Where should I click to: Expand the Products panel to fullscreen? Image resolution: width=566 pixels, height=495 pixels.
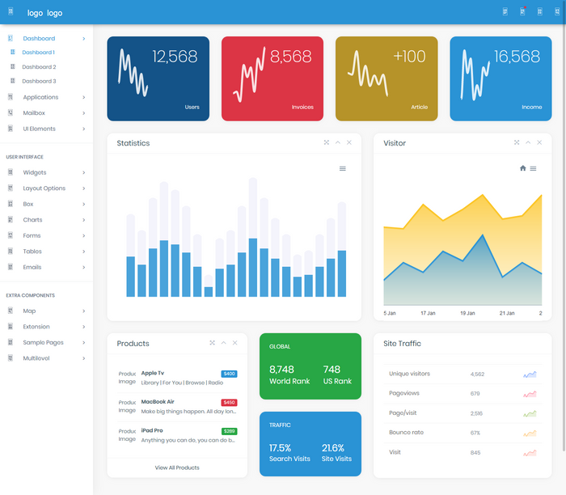212,343
